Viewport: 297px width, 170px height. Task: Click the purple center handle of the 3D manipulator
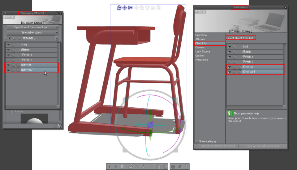click(x=150, y=125)
